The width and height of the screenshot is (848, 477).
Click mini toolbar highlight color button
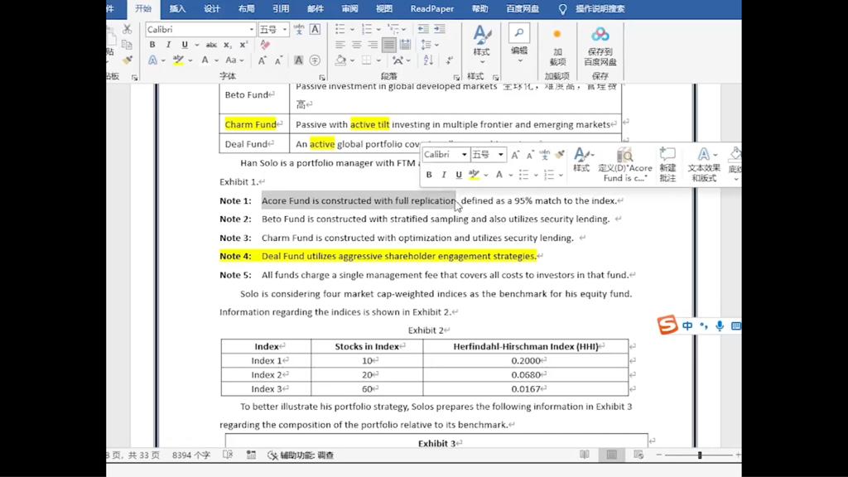coord(475,175)
